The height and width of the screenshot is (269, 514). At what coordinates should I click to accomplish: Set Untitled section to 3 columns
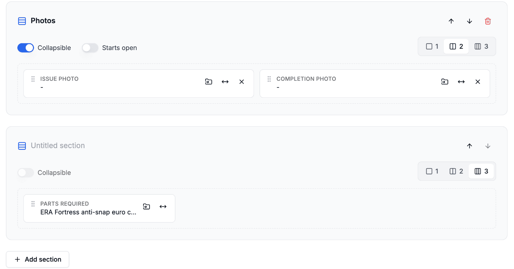[481, 171]
